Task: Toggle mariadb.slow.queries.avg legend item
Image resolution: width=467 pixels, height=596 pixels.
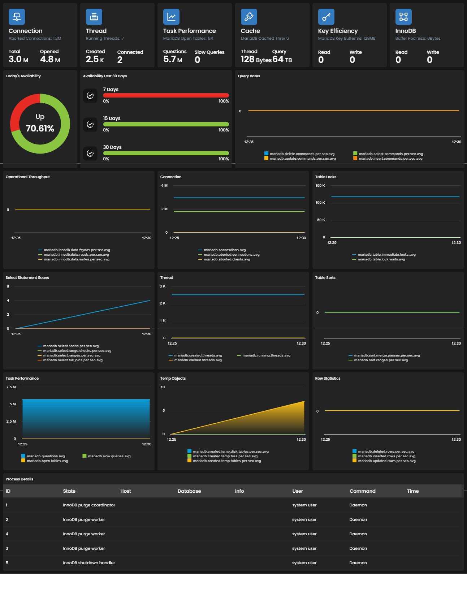Action: click(107, 456)
